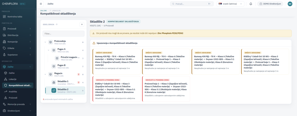The image size is (297, 116).
Task: Click the Etikete tag icon
Action: pos(4,48)
